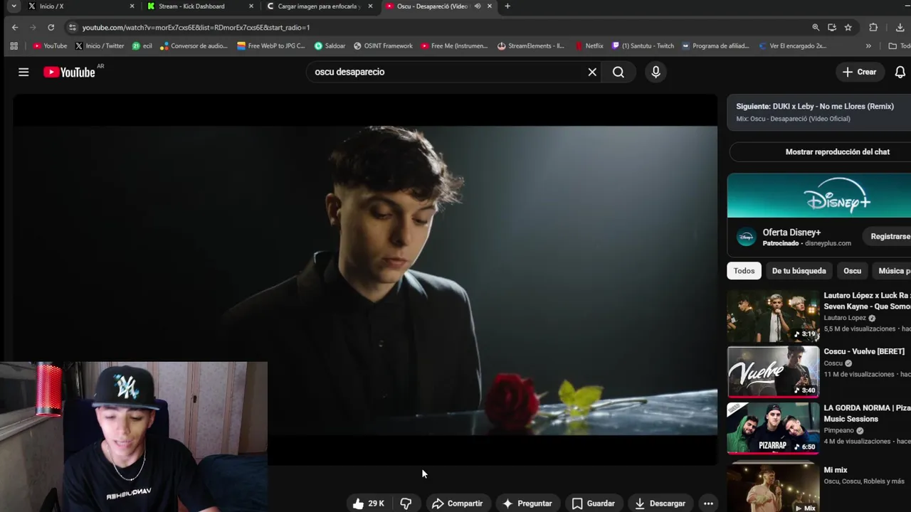Image resolution: width=911 pixels, height=512 pixels.
Task: Open the Mi mix thumbnail
Action: click(x=773, y=488)
